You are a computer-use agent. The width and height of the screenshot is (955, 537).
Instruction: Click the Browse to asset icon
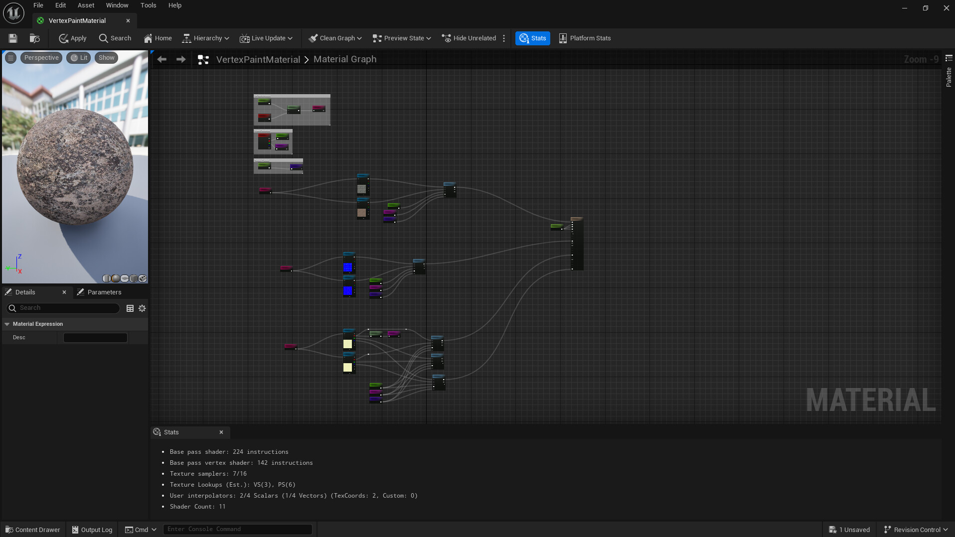(x=34, y=38)
